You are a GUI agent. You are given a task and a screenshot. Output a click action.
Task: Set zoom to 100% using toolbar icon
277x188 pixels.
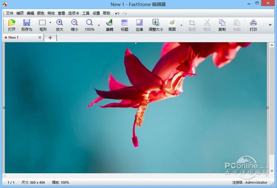pyautogui.click(x=89, y=25)
